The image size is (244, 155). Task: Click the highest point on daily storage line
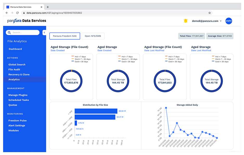coord(166,108)
